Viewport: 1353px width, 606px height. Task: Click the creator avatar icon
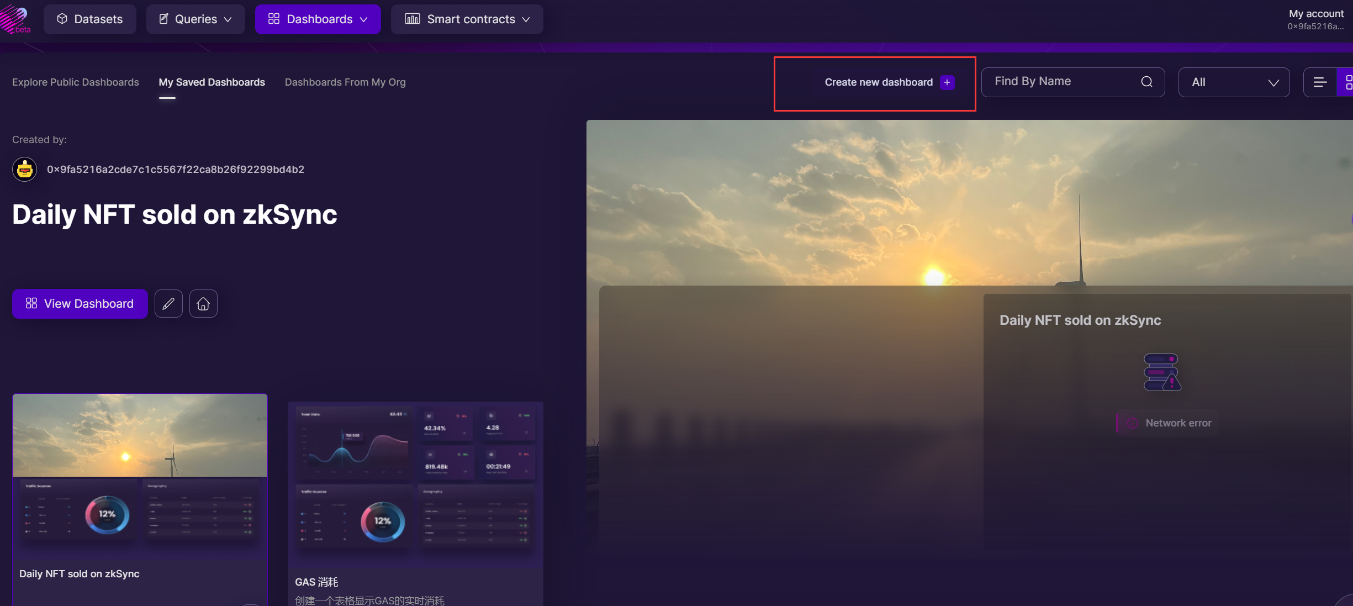[25, 169]
